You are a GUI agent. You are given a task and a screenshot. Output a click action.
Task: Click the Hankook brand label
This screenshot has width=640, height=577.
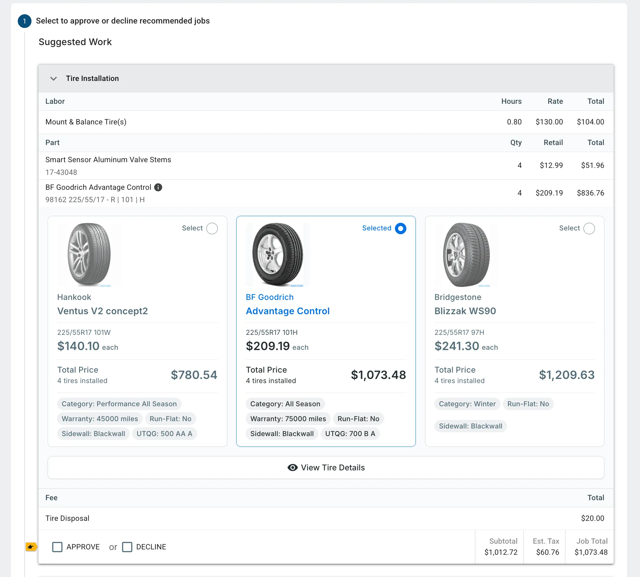tap(74, 297)
